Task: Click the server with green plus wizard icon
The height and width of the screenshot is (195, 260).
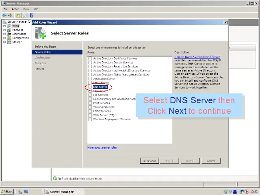Action: pos(40,33)
